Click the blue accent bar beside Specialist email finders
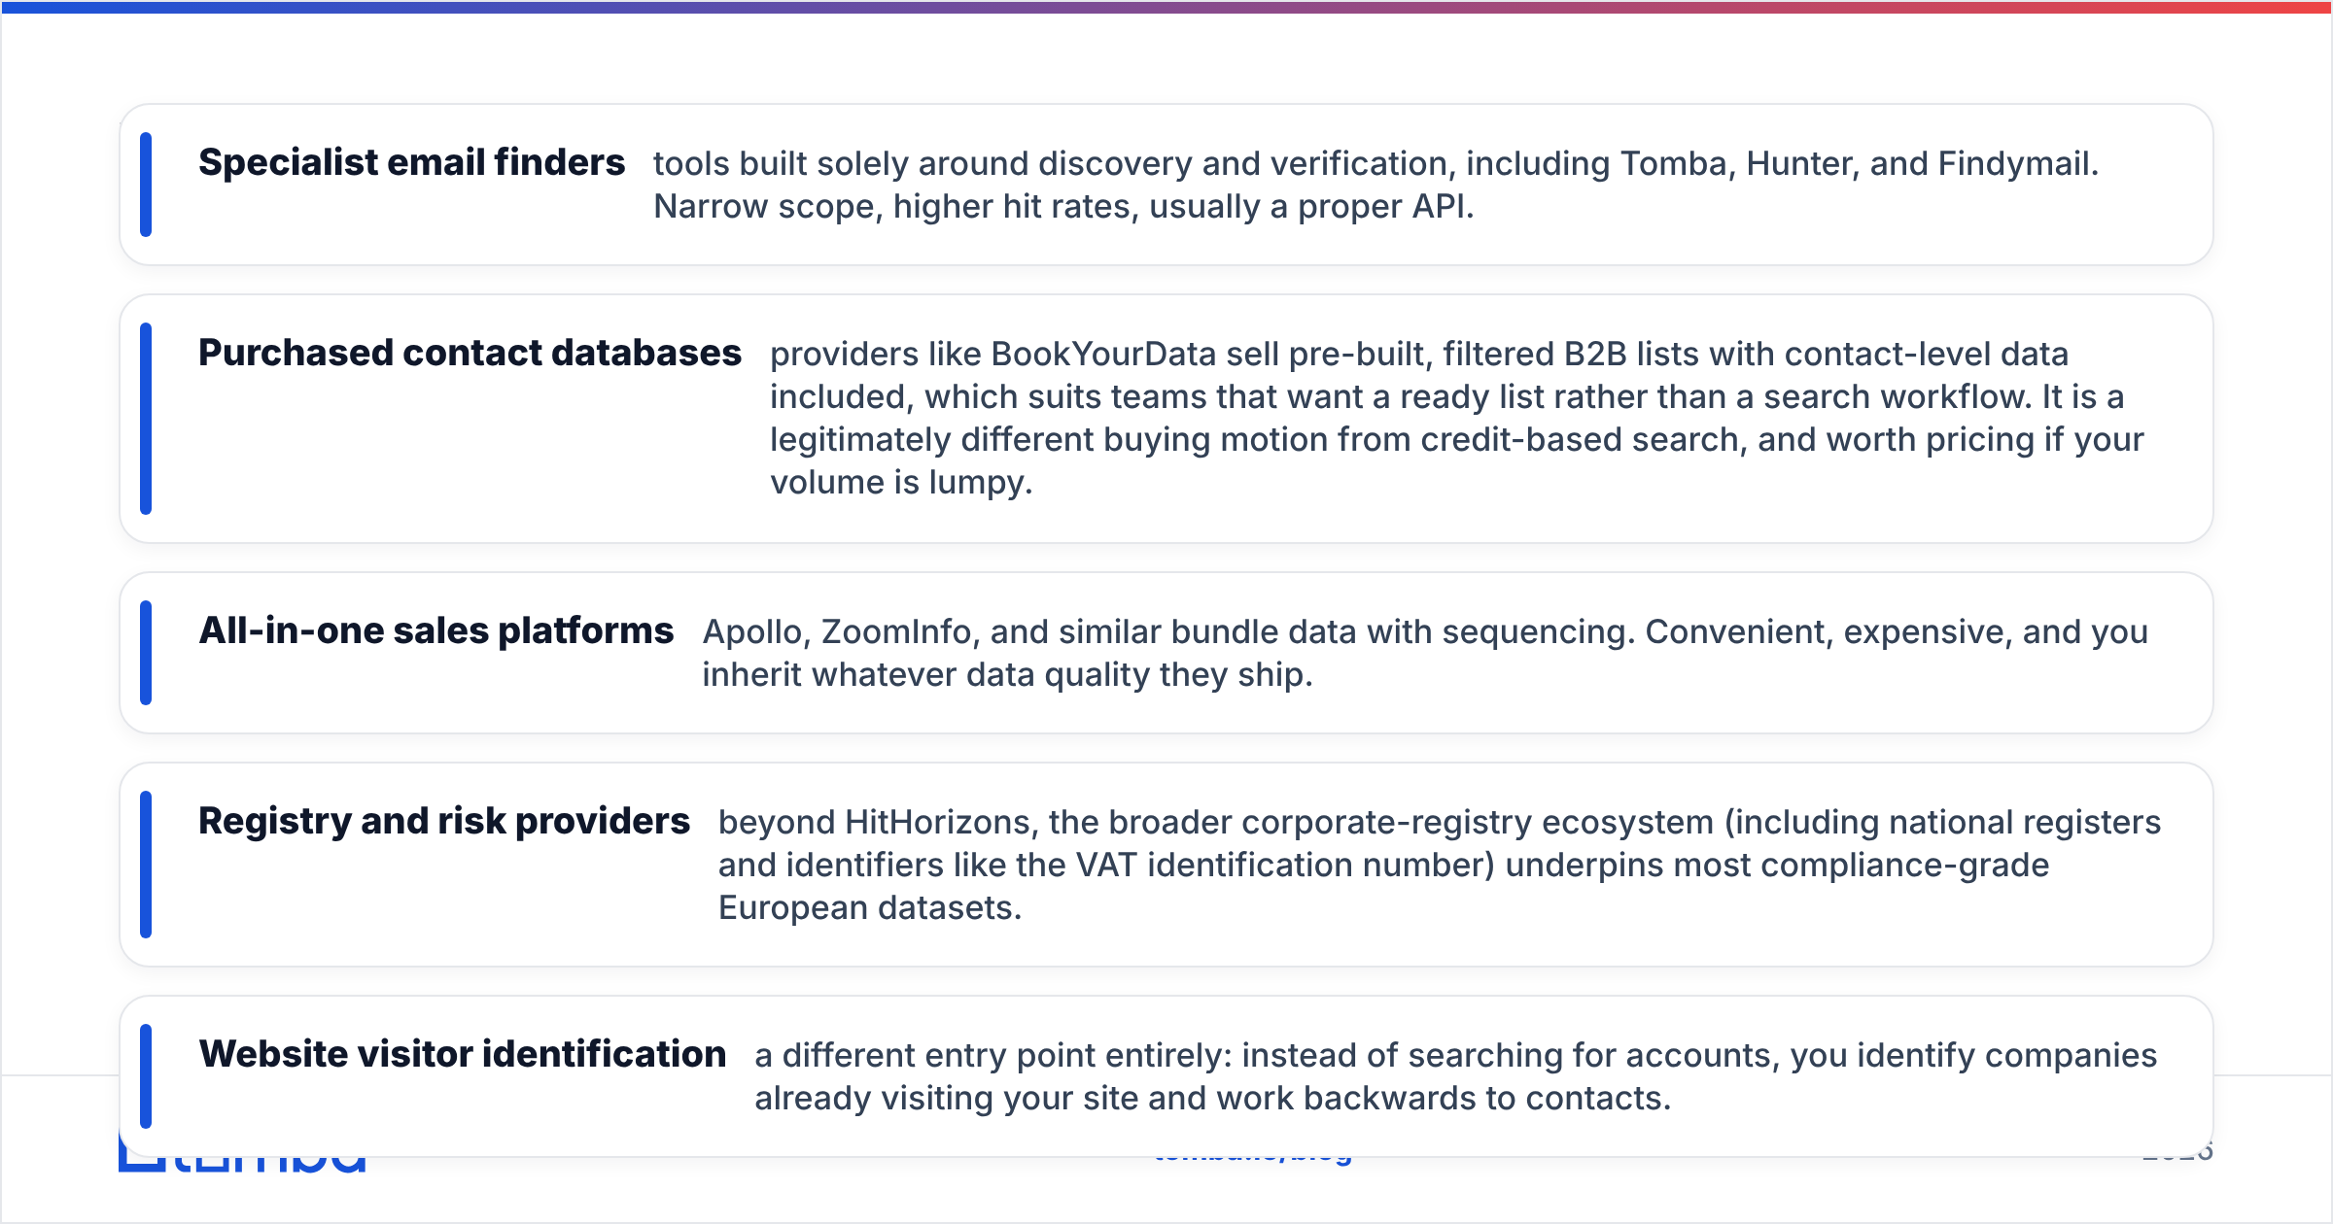Viewport: 2333px width, 1224px height. click(x=146, y=185)
